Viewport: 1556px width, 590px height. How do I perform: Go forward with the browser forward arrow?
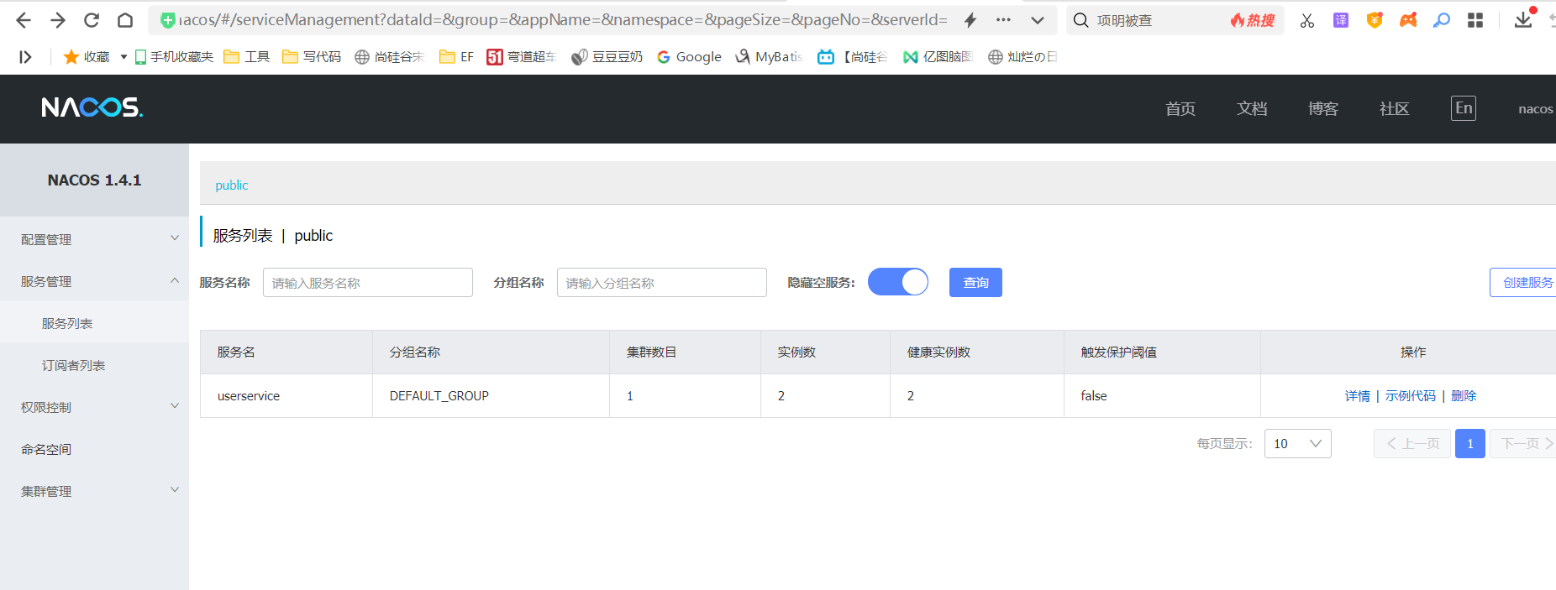click(58, 20)
